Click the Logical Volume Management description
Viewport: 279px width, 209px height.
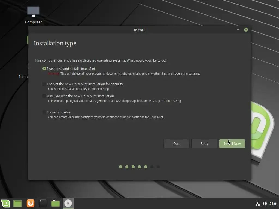[x=115, y=101]
